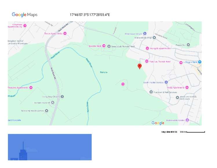Open the Westview Apartments lodging marker
The width and height of the screenshot is (217, 168).
(x=31, y=88)
